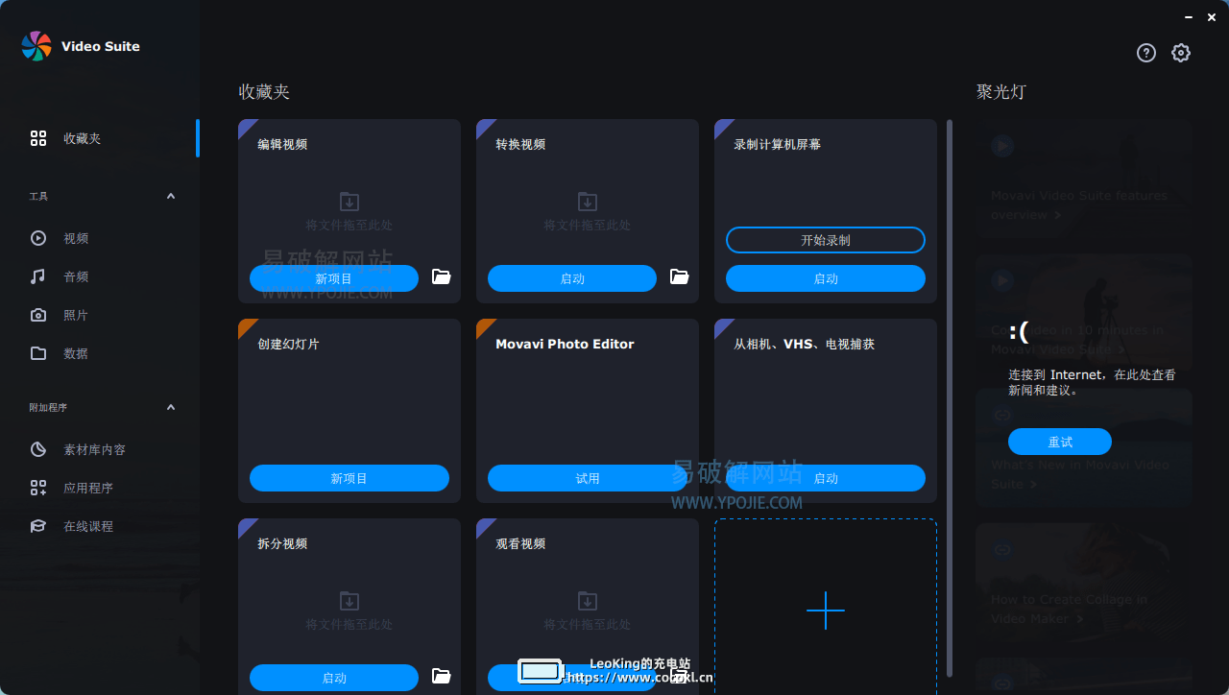Click 启动 on the 从相机、VHS、电视捕获 card
Screen dimensions: 1229x695
click(x=826, y=478)
